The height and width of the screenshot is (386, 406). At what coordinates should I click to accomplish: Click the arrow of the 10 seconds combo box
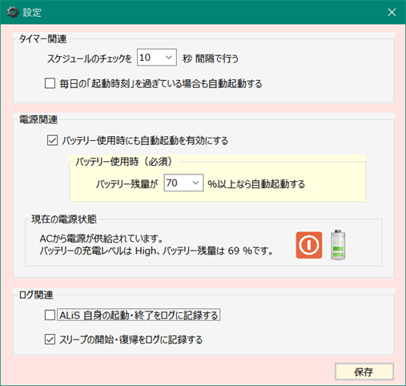coord(169,57)
